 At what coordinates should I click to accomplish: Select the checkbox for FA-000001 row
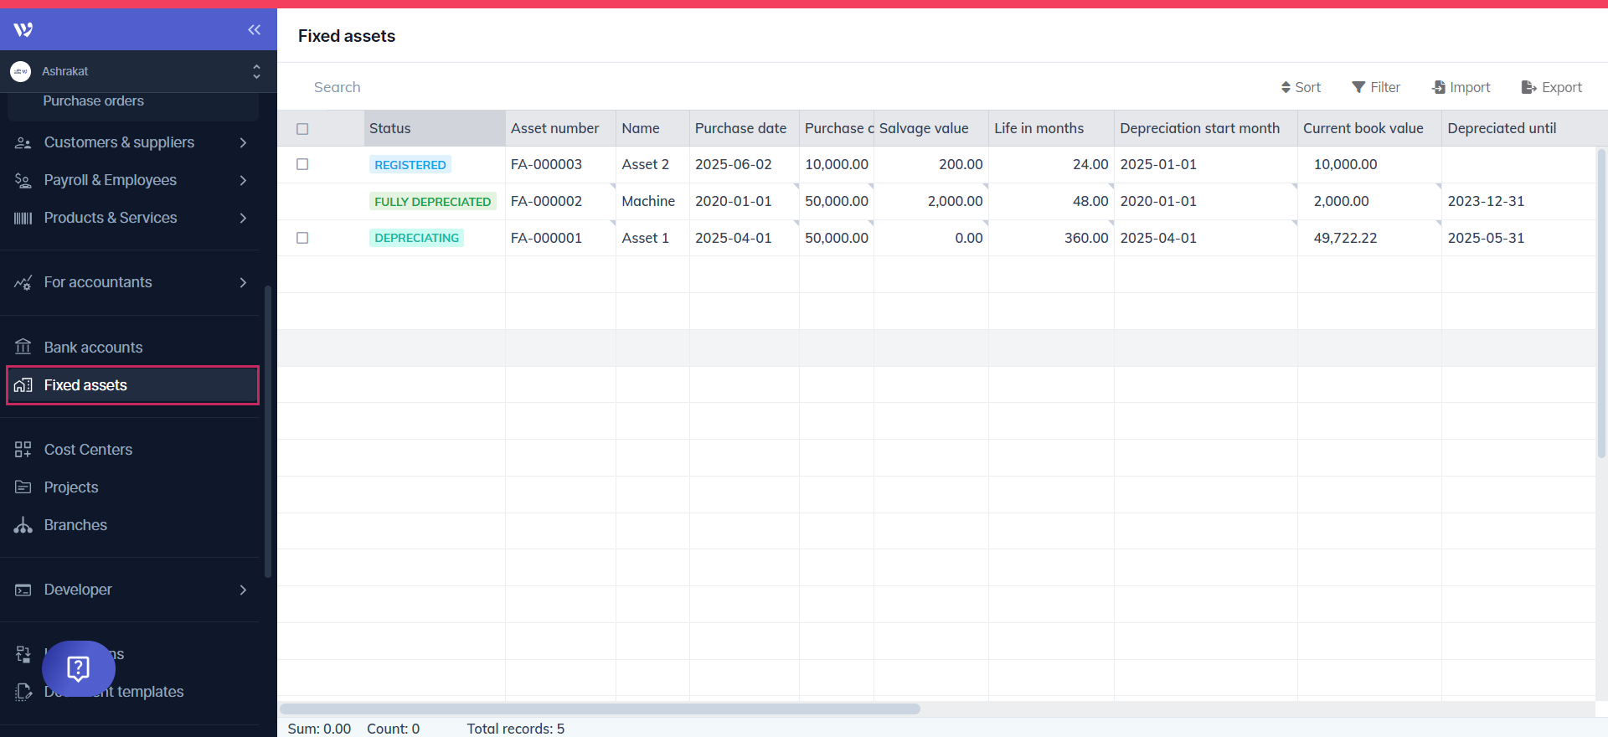pos(302,238)
